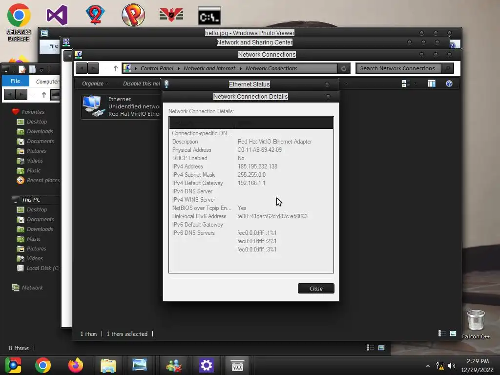Open Local Disk (C:) in navigation pane
The image size is (500, 375).
point(43,268)
